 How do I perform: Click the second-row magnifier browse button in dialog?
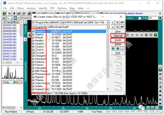117,27
